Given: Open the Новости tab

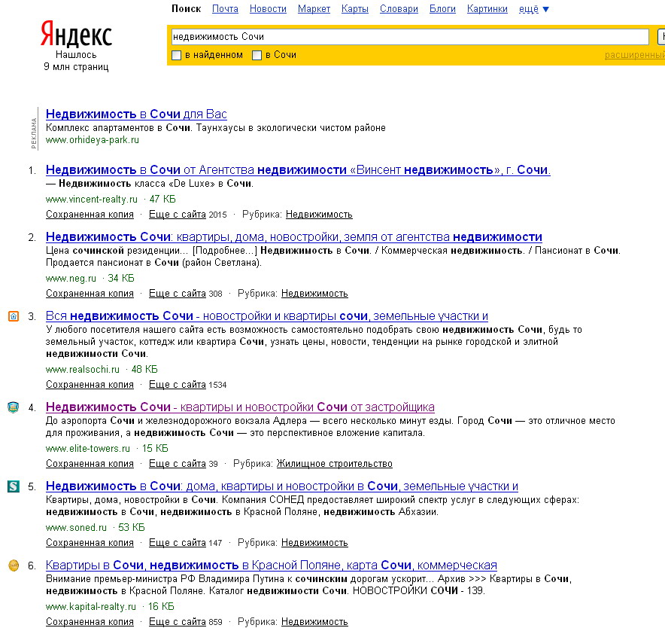Looking at the screenshot, I should coord(268,9).
